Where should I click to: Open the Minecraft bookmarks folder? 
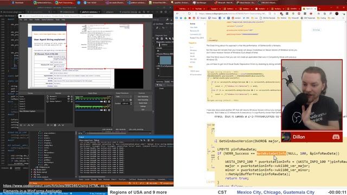(293, 18)
